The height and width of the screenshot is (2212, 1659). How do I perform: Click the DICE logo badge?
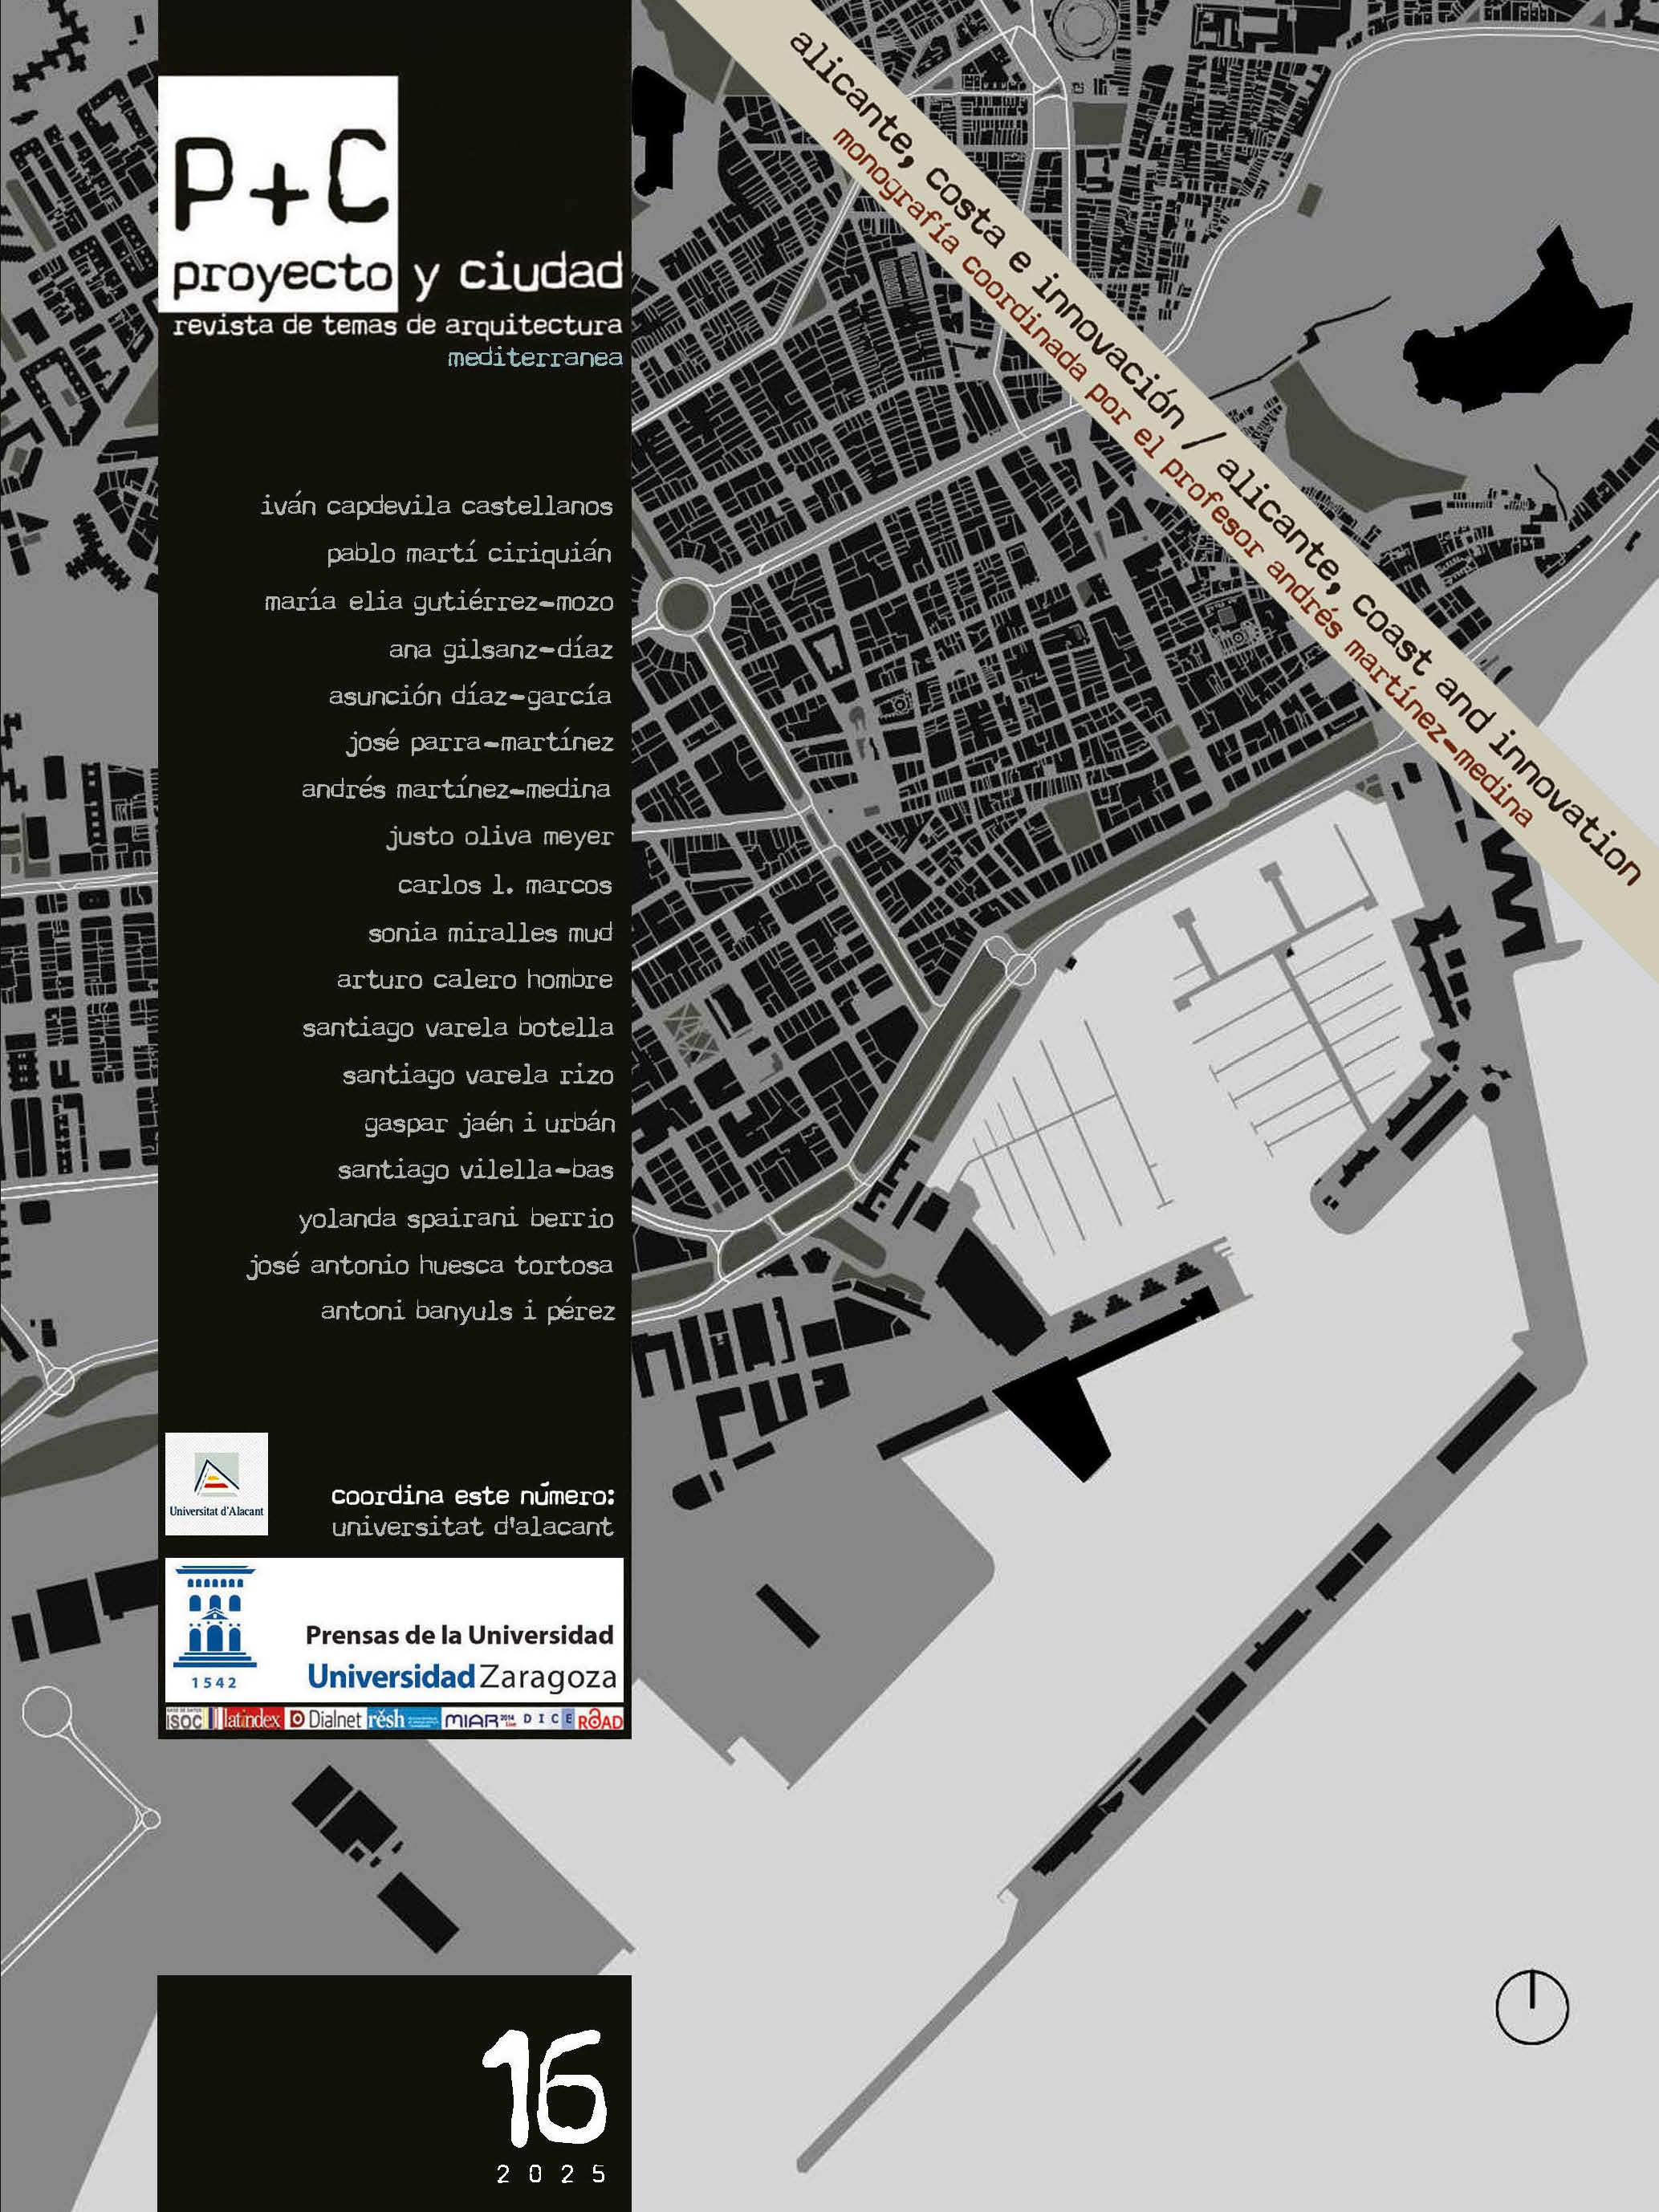546,1718
